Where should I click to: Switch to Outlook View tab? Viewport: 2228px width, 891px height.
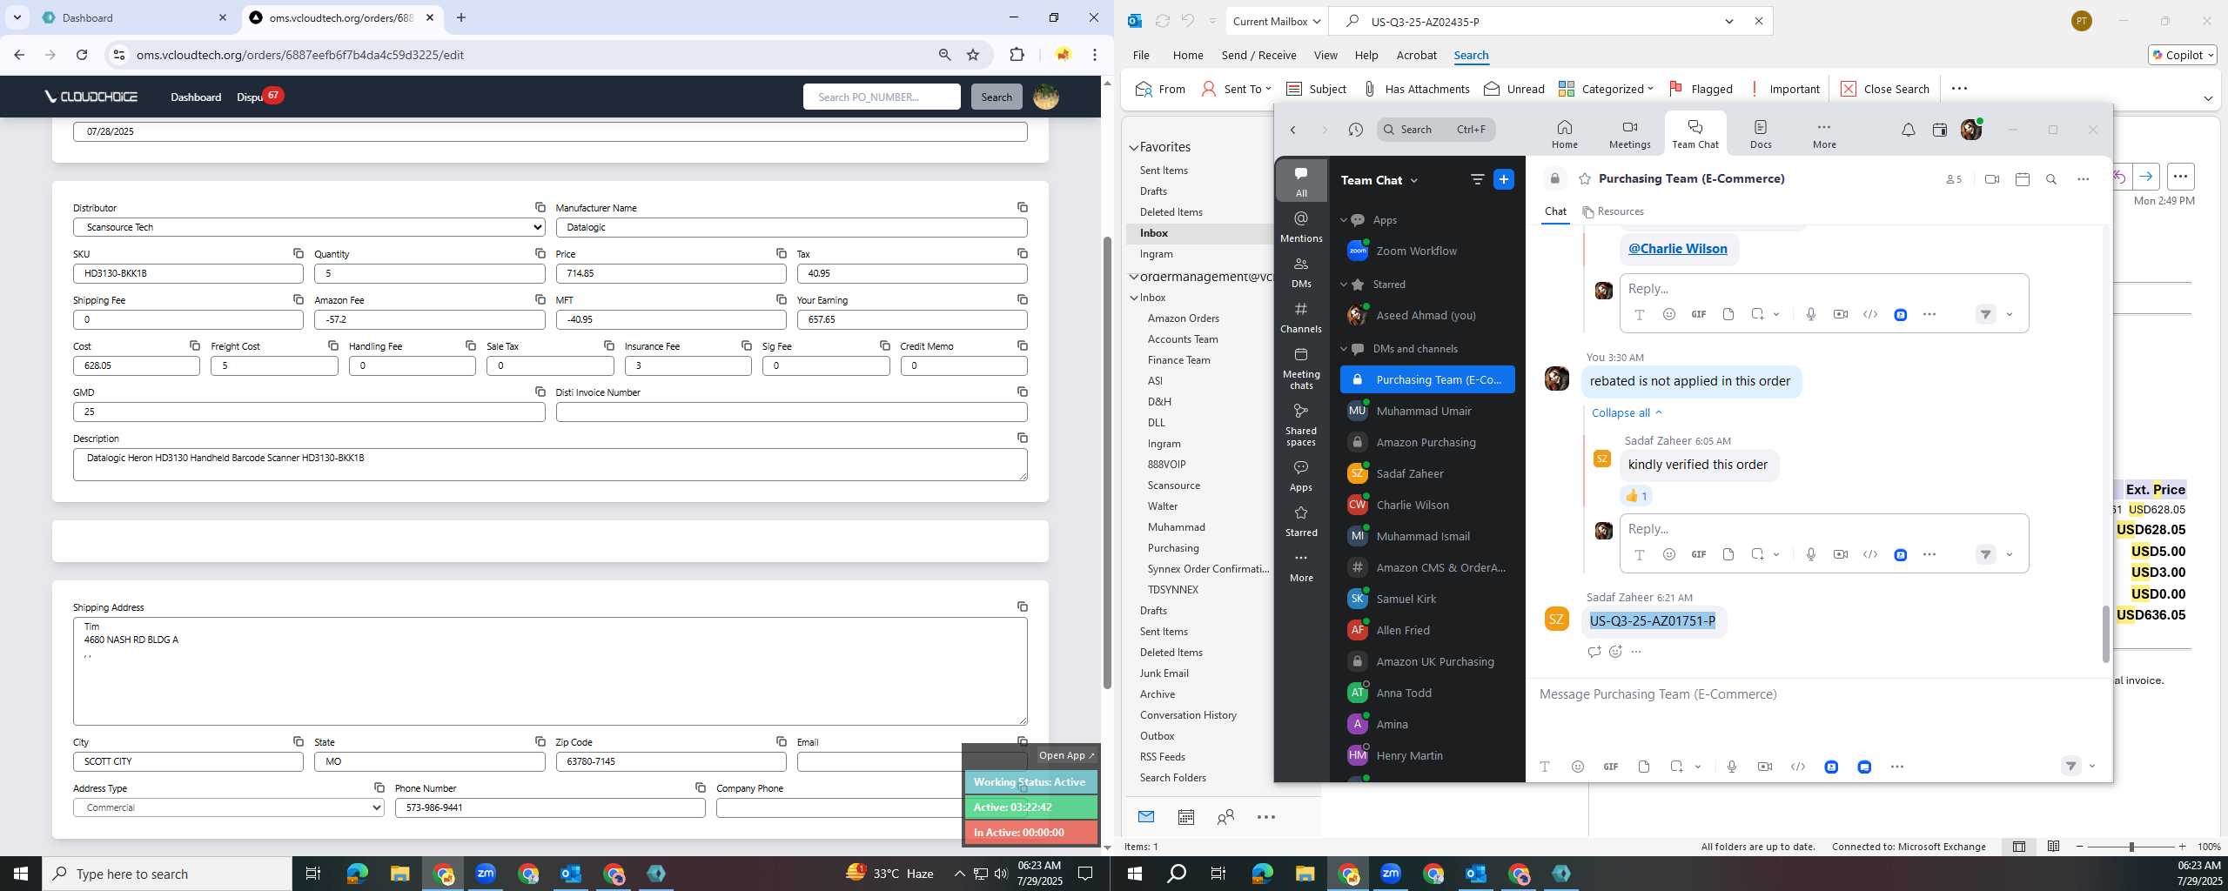pyautogui.click(x=1325, y=55)
